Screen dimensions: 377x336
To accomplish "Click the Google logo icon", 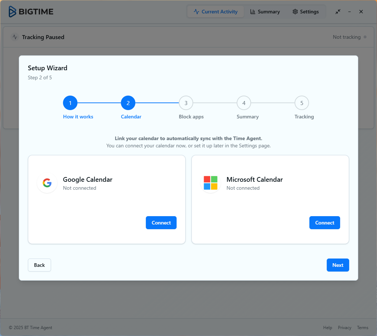I will [x=47, y=183].
